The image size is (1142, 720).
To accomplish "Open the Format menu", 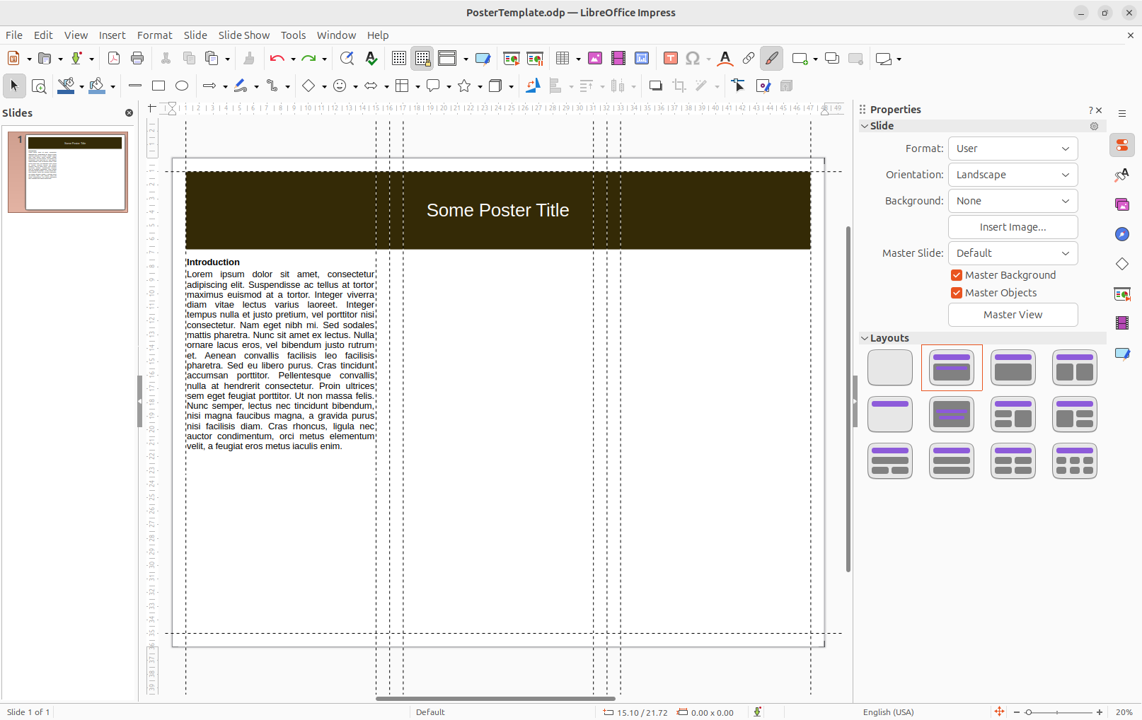I will pos(154,35).
